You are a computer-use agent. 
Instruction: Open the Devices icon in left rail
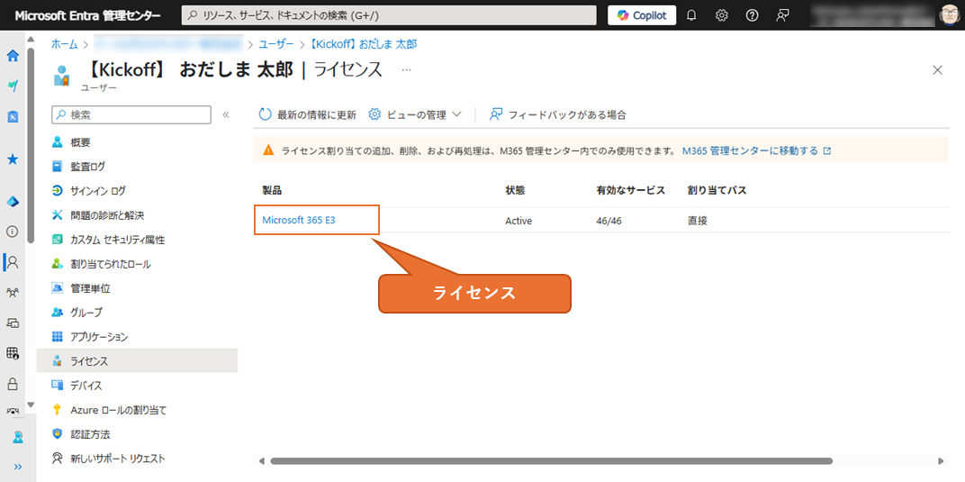click(13, 323)
